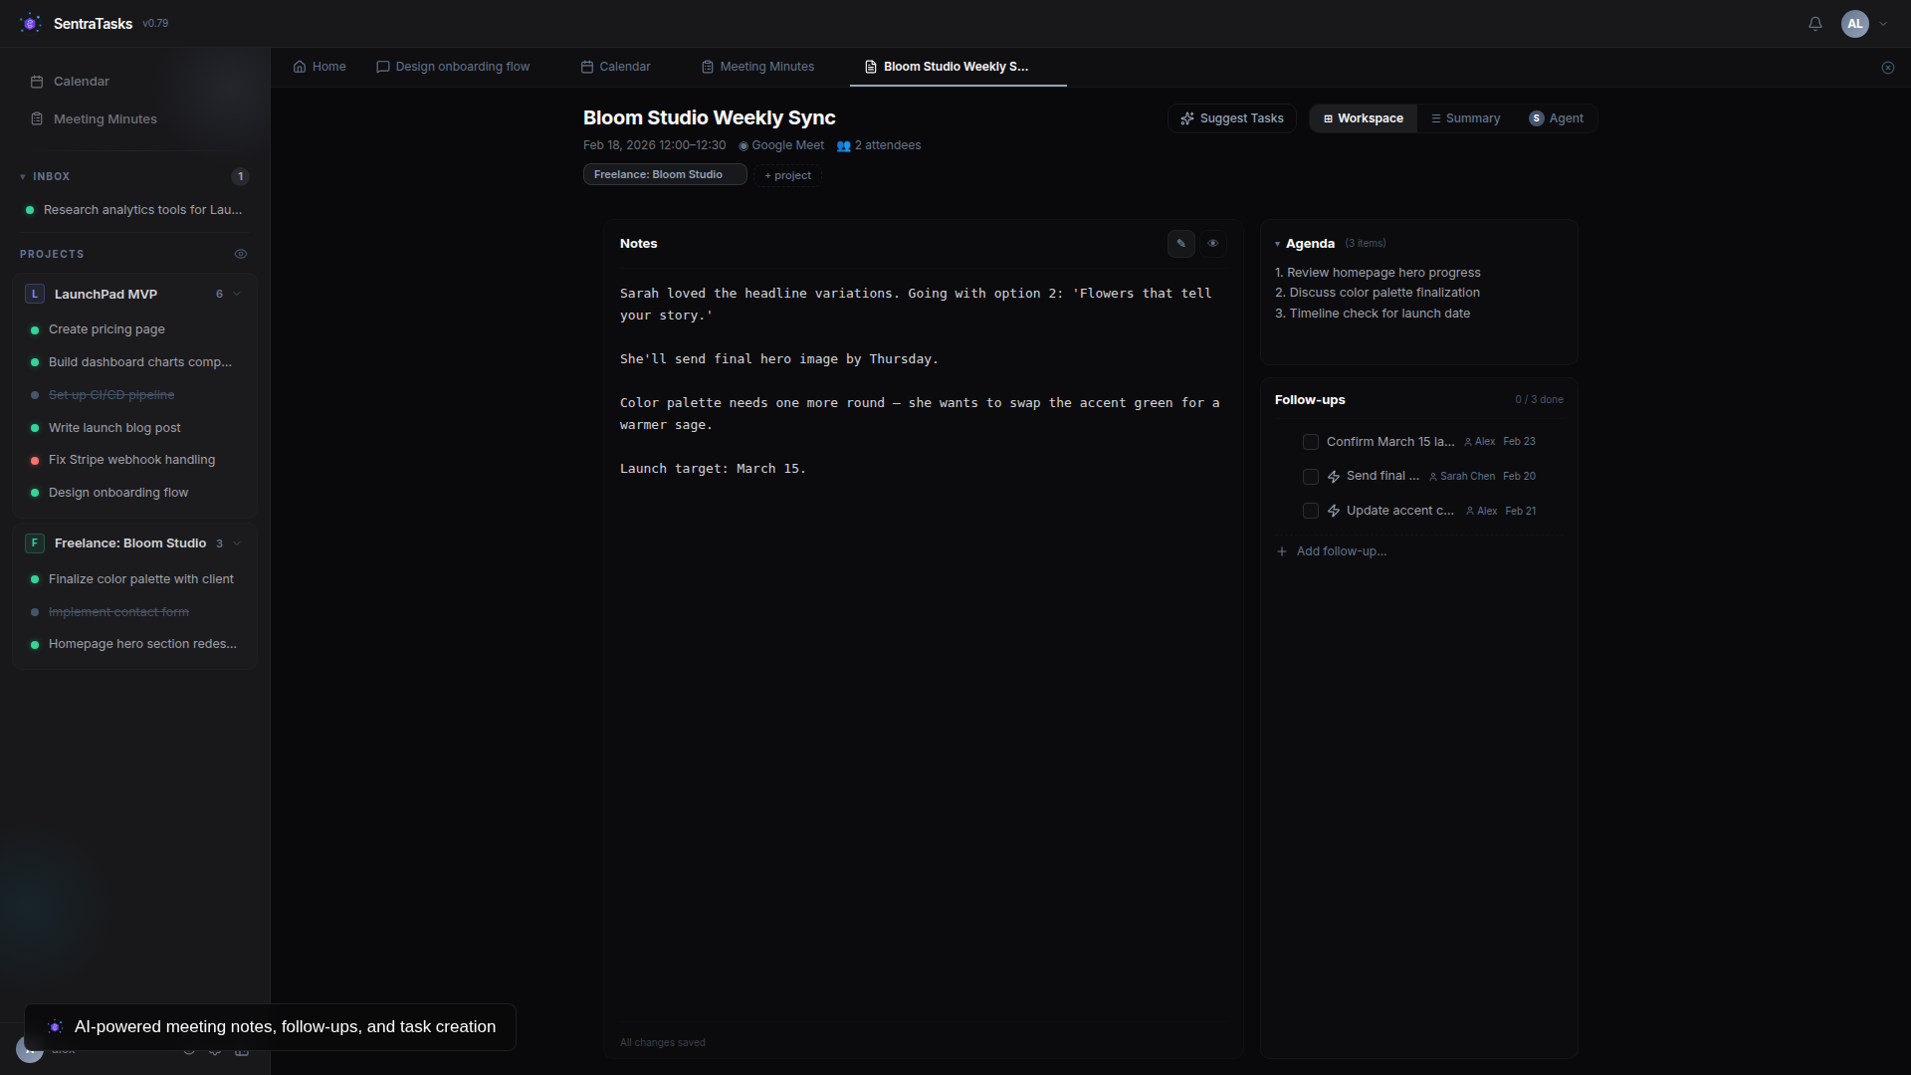Click the Calendar icon in the sidebar
This screenshot has width=1911, height=1075.
click(36, 82)
